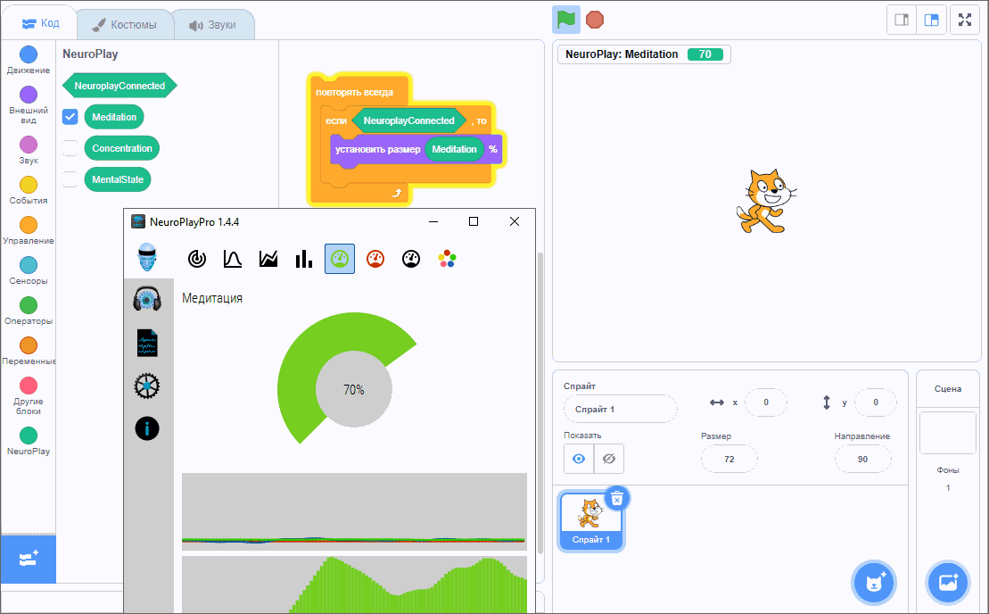This screenshot has height=614, width=989.
Task: Click the cat sprite on stage
Action: point(766,202)
